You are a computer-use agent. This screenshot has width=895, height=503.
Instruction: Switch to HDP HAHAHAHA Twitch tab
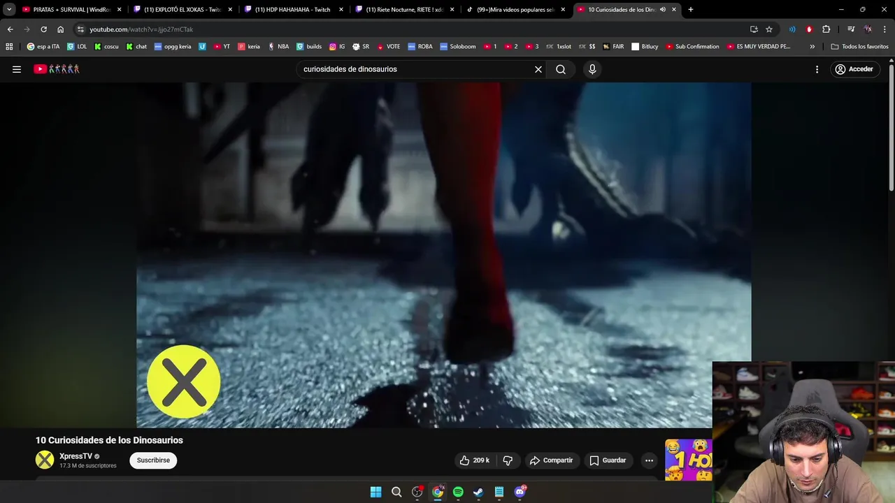(x=293, y=10)
